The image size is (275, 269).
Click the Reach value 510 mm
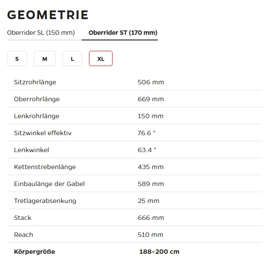point(150,235)
